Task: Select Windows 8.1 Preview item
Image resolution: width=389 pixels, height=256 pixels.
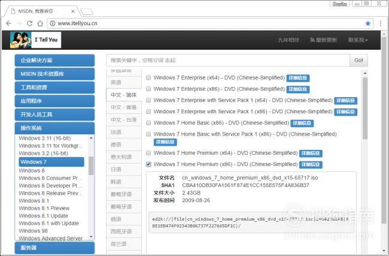Action: tap(44, 208)
